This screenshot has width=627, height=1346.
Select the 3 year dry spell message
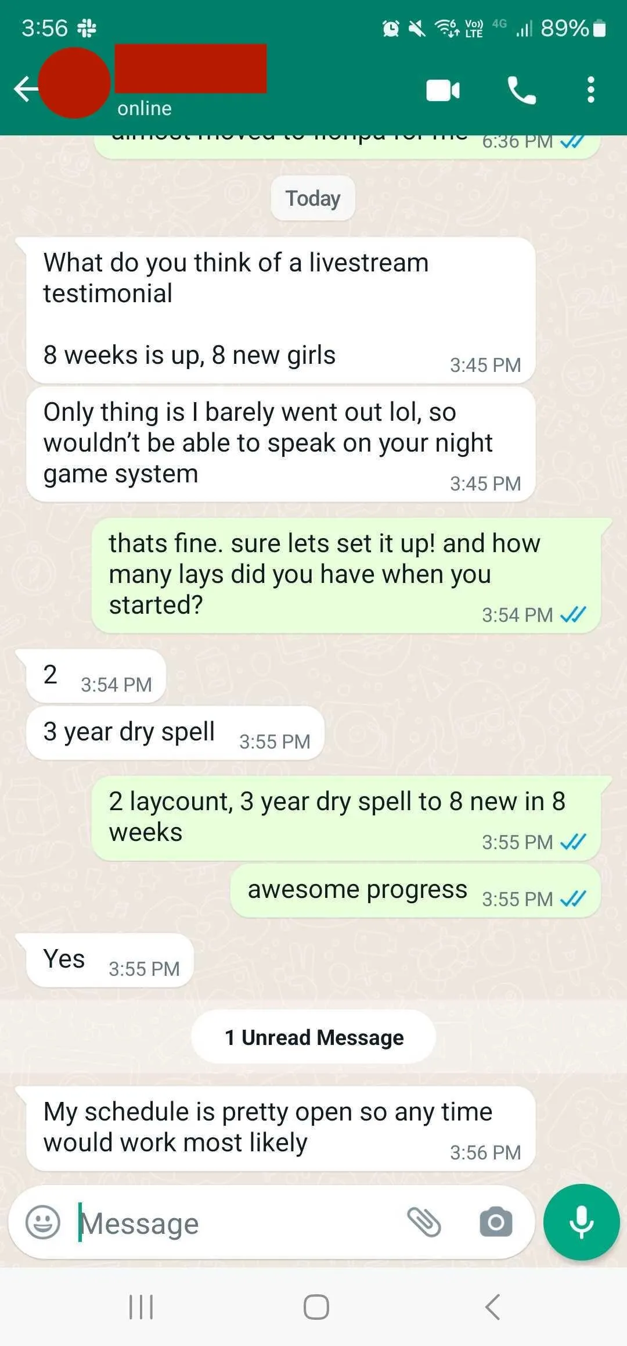[175, 733]
